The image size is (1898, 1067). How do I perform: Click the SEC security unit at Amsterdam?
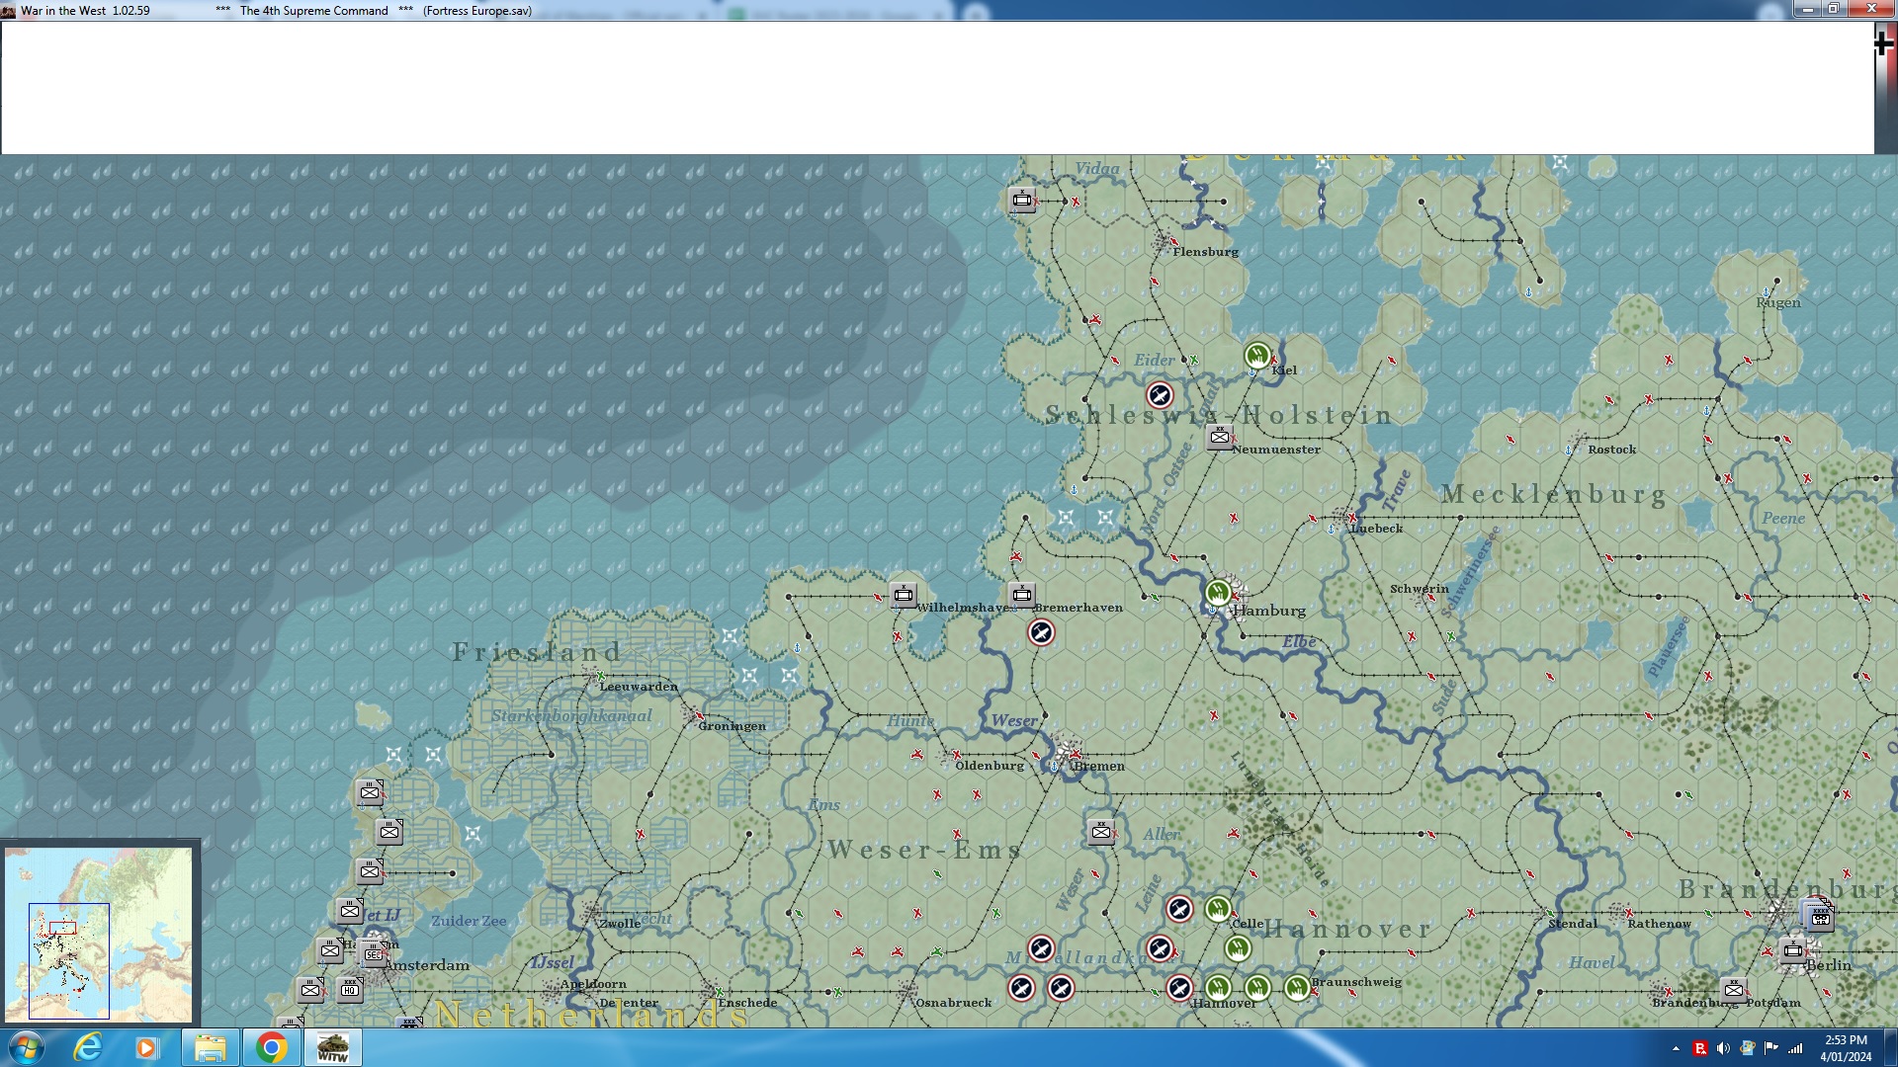(x=373, y=954)
